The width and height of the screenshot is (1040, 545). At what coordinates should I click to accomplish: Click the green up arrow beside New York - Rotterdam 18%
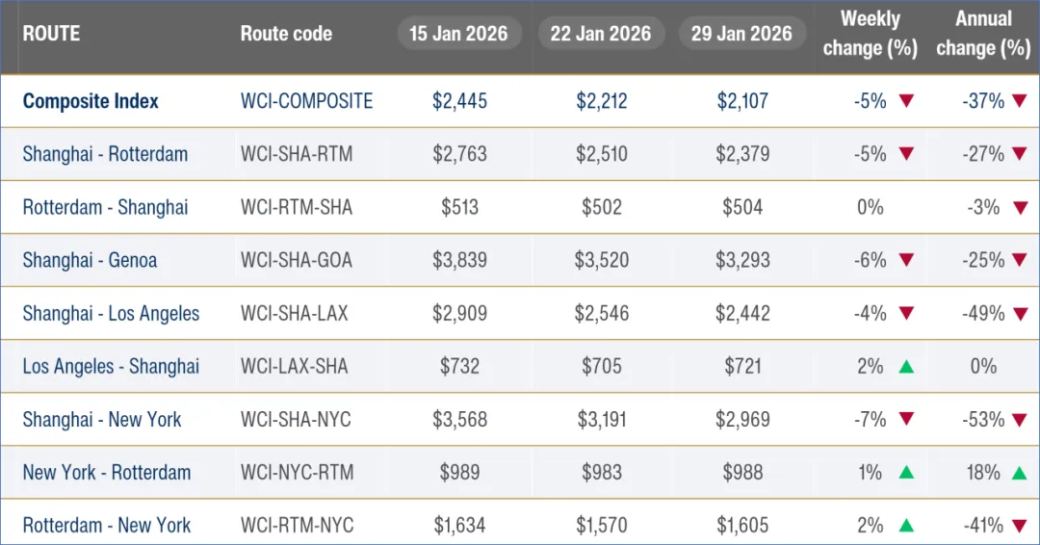pos(1020,472)
